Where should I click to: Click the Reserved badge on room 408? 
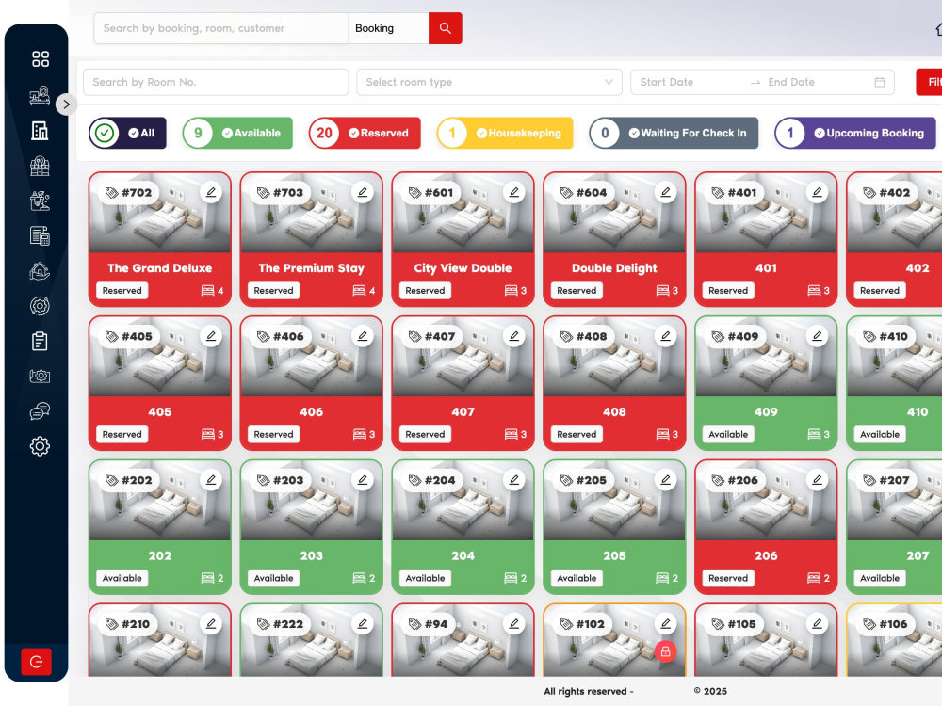pyautogui.click(x=577, y=434)
